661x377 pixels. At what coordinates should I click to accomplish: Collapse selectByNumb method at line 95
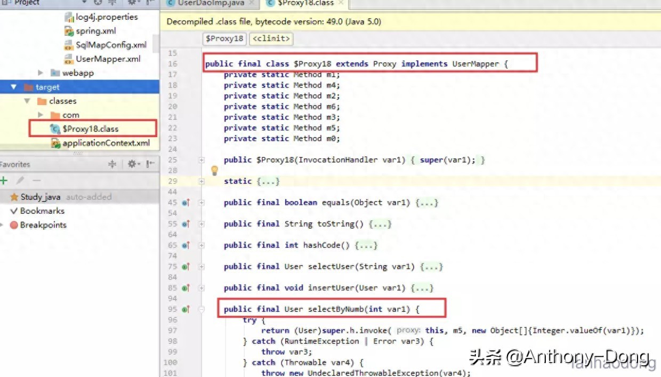pyautogui.click(x=201, y=309)
